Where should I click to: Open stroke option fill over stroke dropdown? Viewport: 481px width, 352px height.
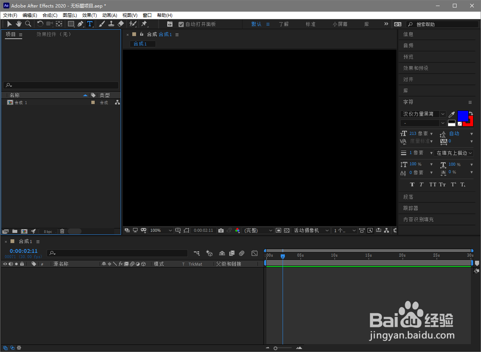[x=454, y=153]
